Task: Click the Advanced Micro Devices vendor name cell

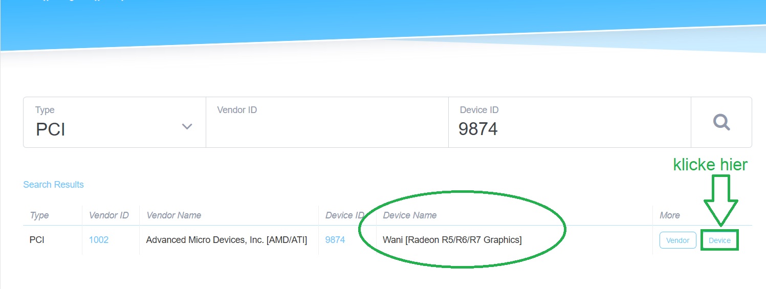Action: tap(226, 240)
